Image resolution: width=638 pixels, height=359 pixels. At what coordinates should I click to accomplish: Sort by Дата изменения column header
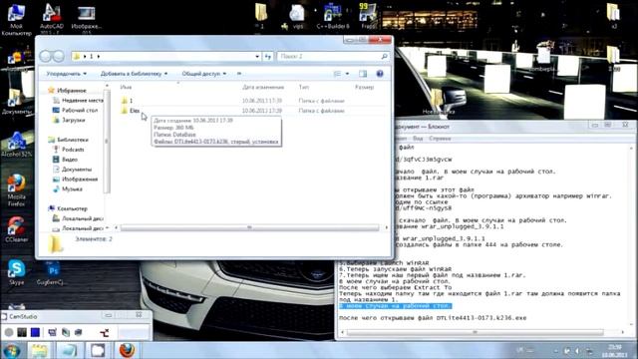pos(263,87)
